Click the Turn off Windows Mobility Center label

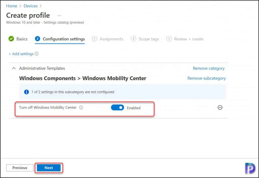coord(48,108)
